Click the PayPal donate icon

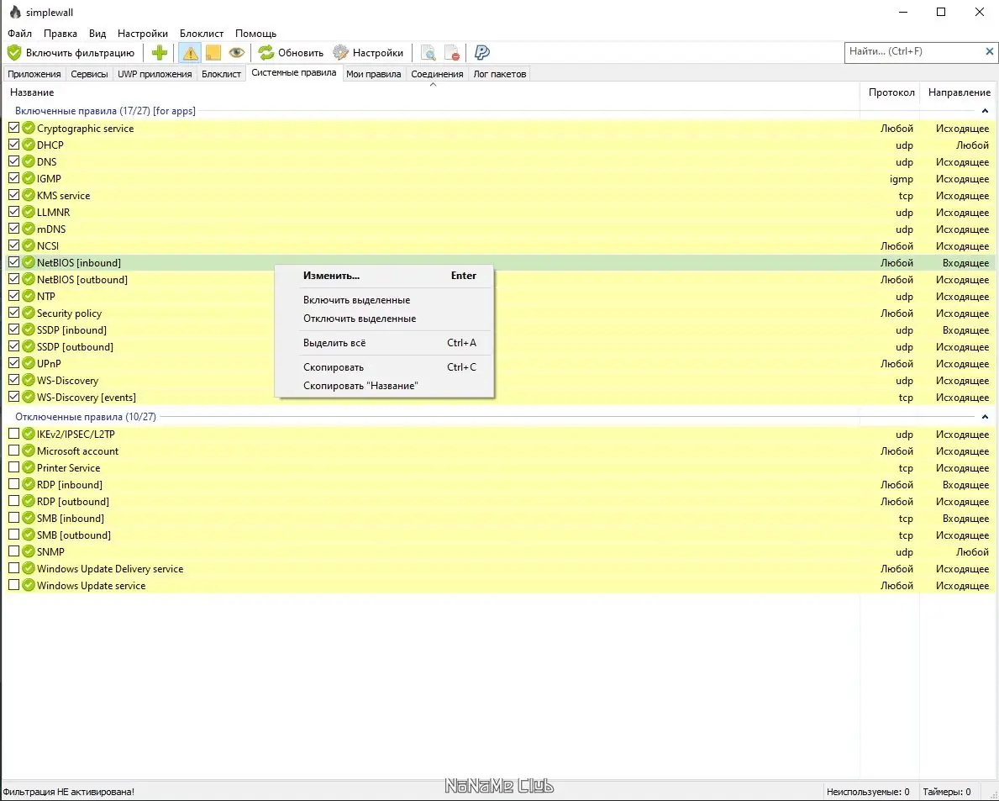click(x=482, y=53)
